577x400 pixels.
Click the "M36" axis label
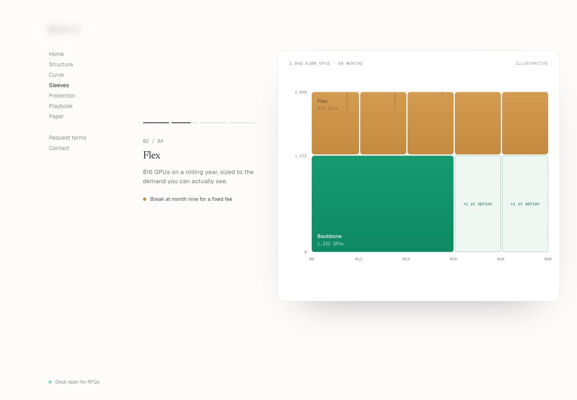(454, 259)
